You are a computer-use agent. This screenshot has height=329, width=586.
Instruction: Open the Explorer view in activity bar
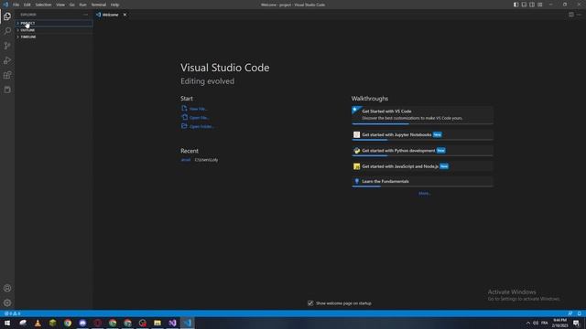pos(7,16)
